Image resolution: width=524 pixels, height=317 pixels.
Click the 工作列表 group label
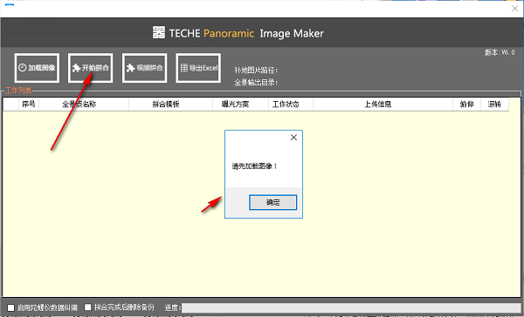click(x=18, y=91)
